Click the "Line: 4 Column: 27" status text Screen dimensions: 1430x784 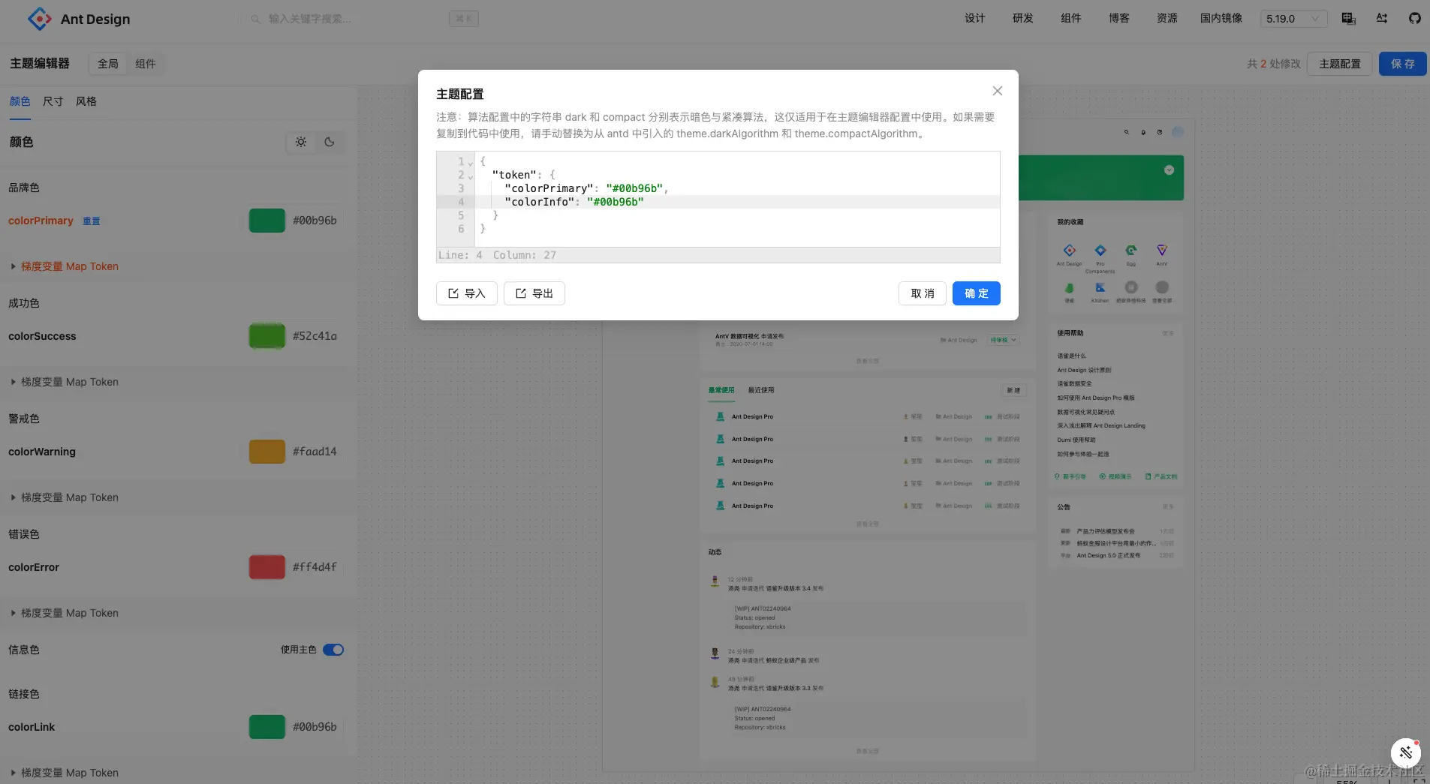pyautogui.click(x=497, y=255)
